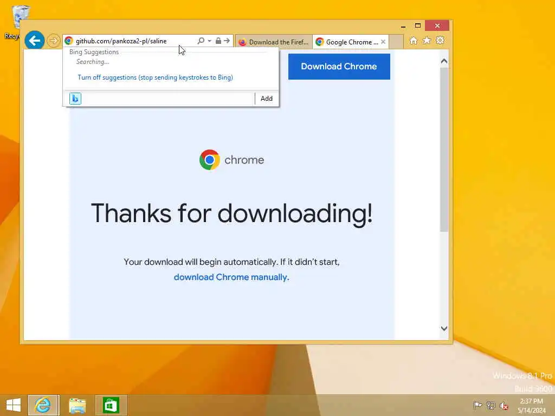Click the security lock icon
This screenshot has height=416, width=555.
coord(218,41)
